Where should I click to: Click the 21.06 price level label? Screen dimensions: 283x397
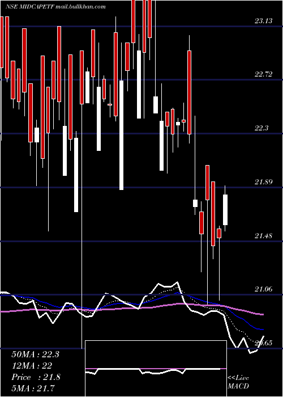(x=263, y=289)
